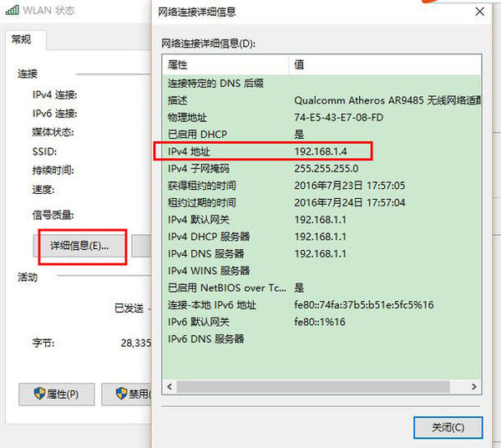Click the horizontal scrollbar left arrow
501x448 pixels.
(x=170, y=387)
